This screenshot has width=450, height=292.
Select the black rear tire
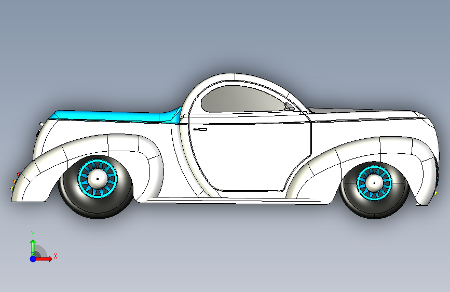[x=98, y=207]
